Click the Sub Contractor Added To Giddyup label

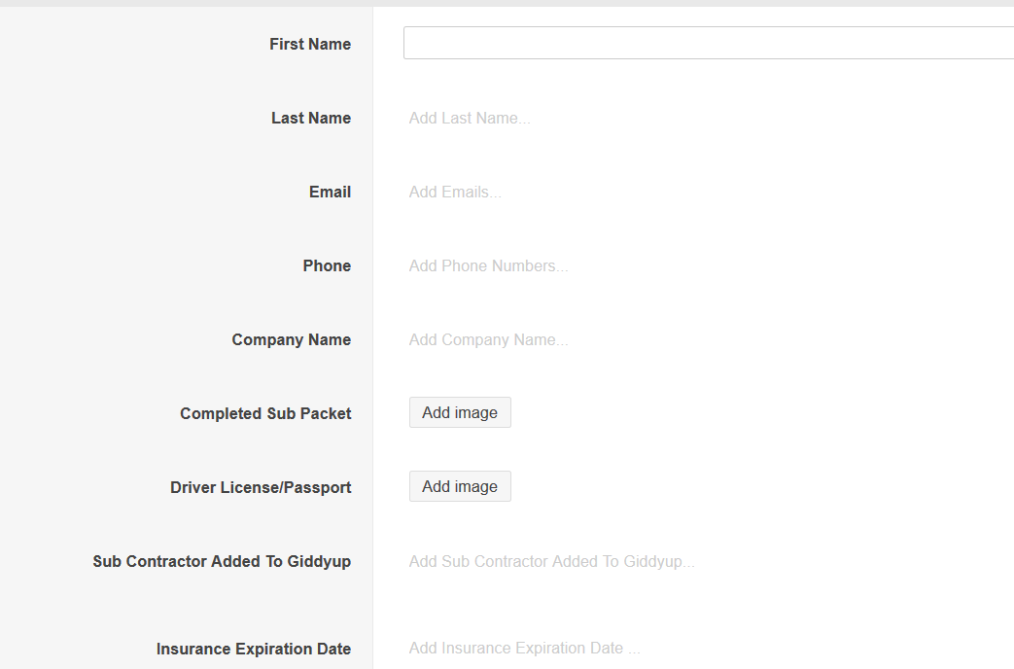point(222,561)
